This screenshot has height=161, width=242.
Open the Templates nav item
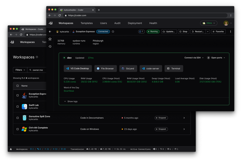click(x=87, y=23)
